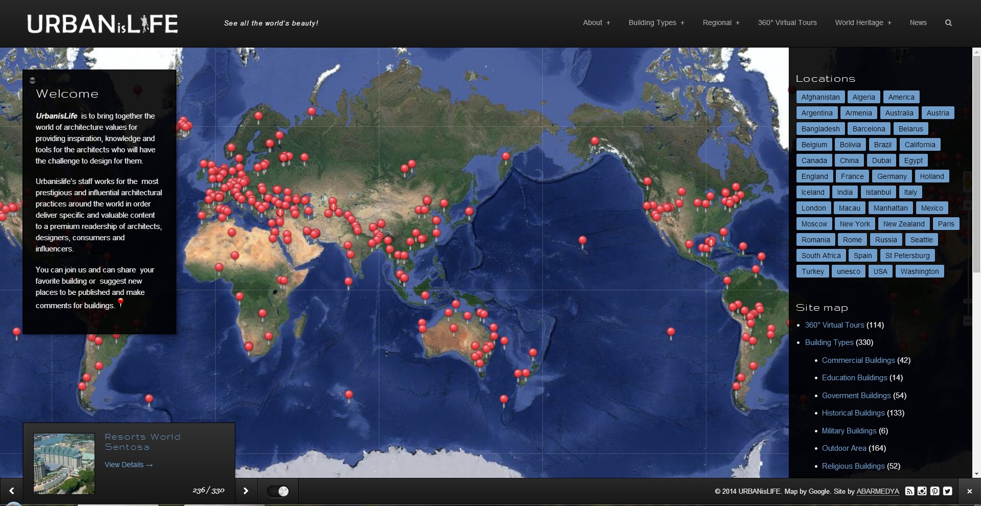Screen dimensions: 981x506
Task: Open Goverment Buildings link
Action: [856, 396]
